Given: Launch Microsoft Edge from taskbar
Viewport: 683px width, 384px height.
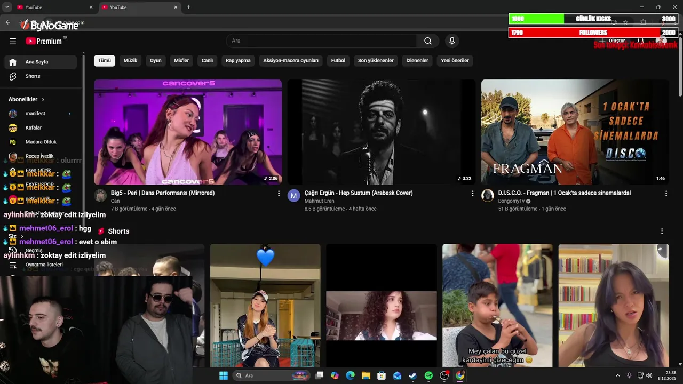Looking at the screenshot, I should [350, 375].
